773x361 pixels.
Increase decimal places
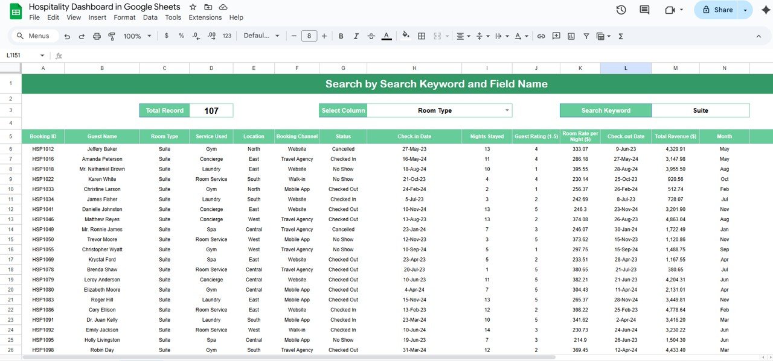(211, 36)
